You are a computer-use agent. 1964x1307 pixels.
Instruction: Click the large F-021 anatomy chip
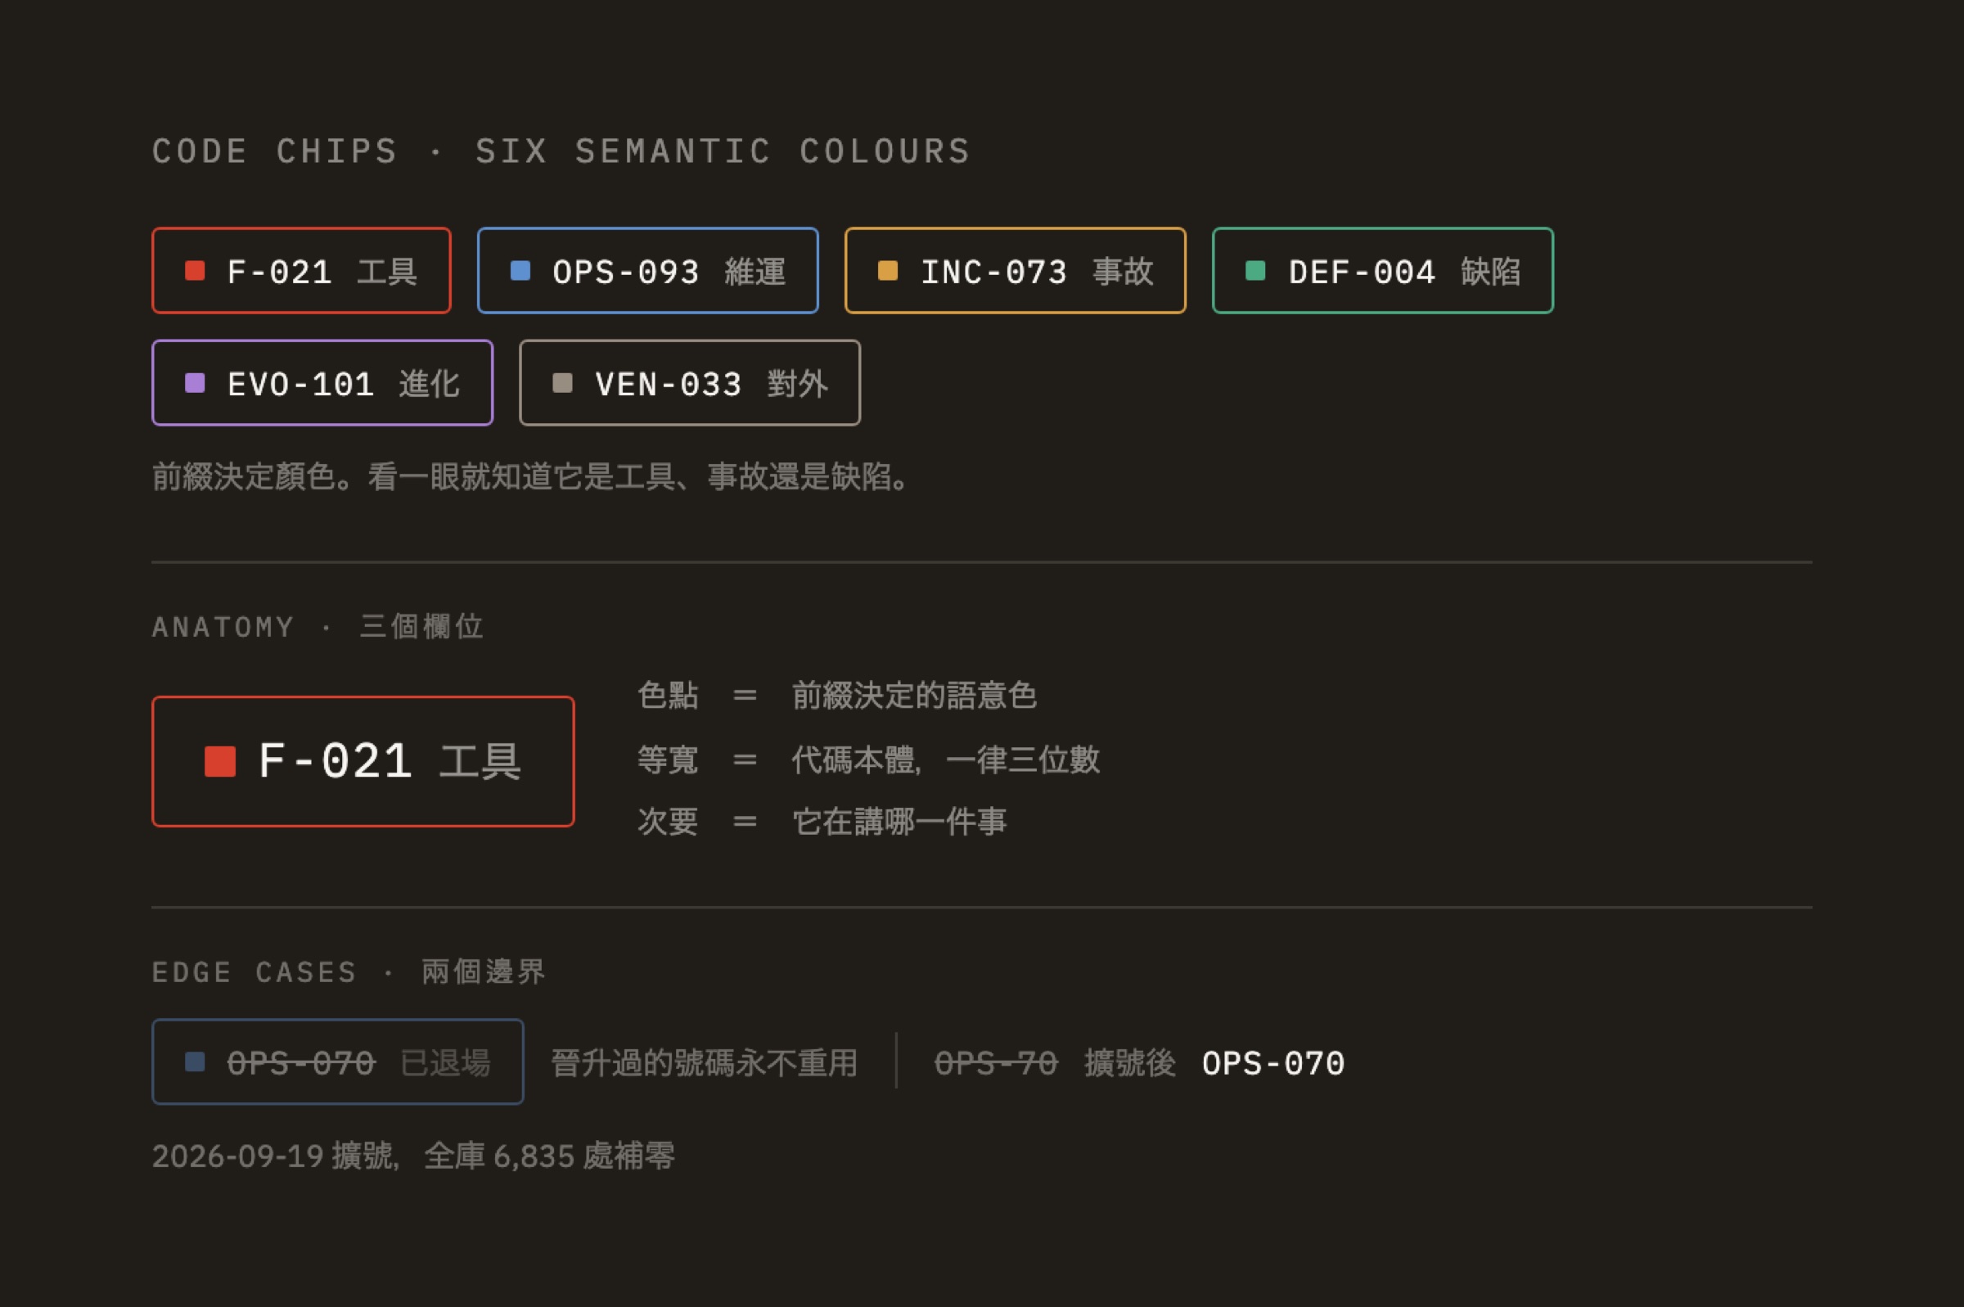[x=363, y=761]
